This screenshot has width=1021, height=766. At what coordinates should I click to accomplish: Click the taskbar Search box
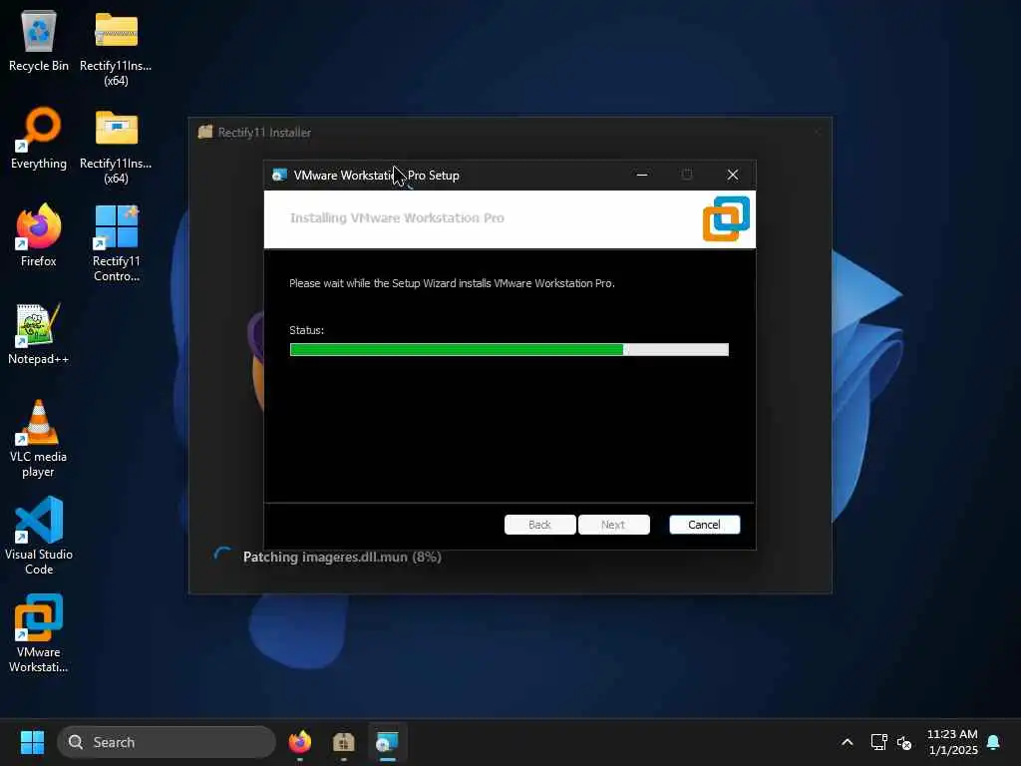167,742
